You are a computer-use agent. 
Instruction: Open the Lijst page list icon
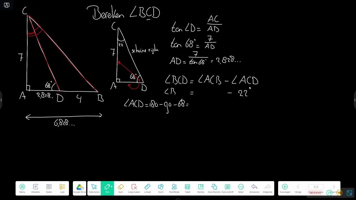click(62, 188)
